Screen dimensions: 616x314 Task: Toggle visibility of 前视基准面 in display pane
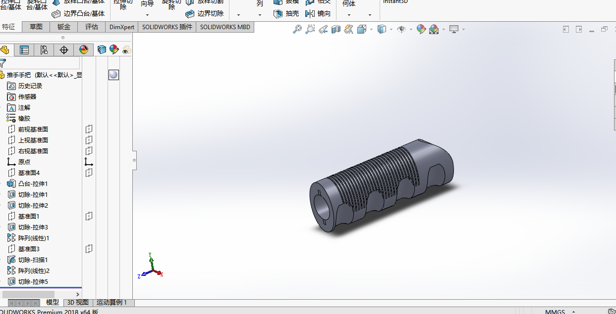[x=89, y=129]
